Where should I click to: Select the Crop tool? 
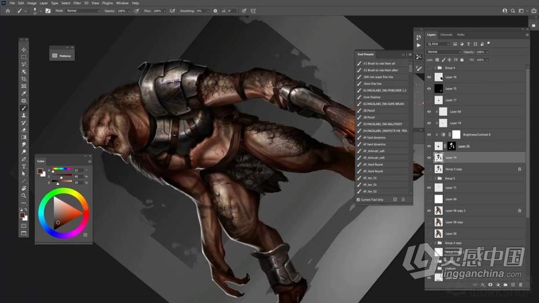[x=24, y=79]
